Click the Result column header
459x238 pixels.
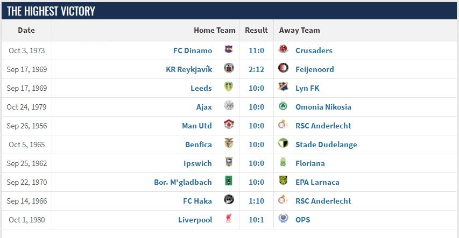(x=256, y=30)
